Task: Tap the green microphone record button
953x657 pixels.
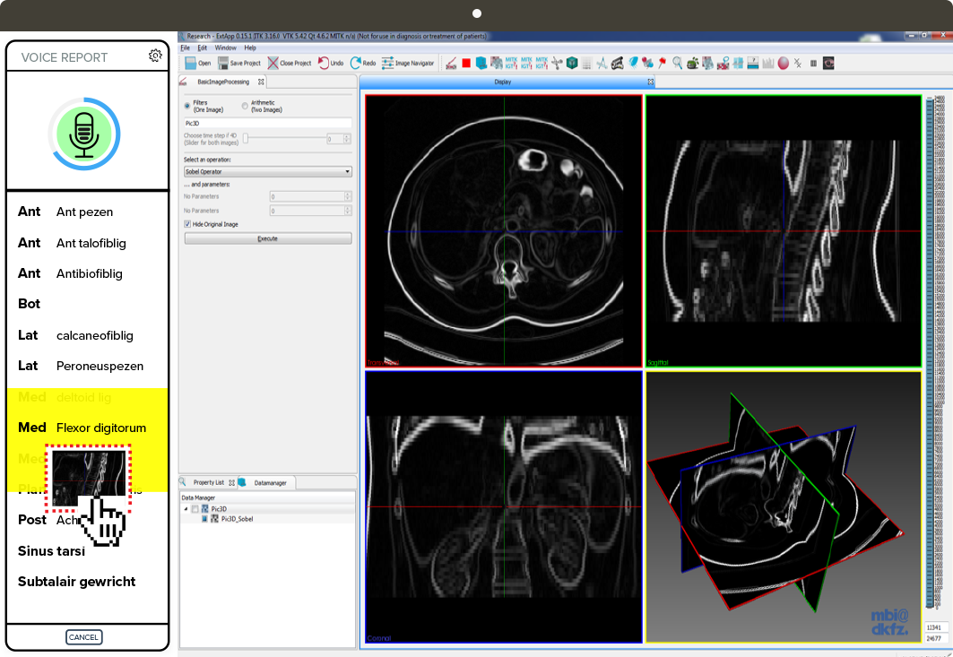Action: click(83, 133)
